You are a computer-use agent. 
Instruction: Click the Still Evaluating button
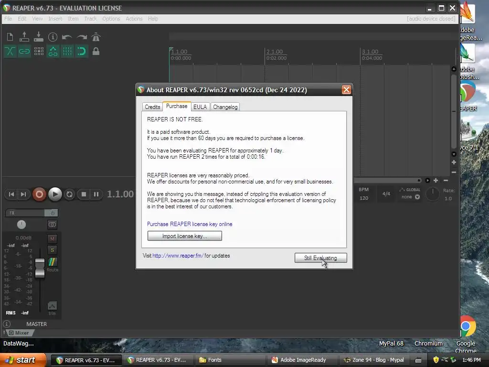tap(320, 258)
